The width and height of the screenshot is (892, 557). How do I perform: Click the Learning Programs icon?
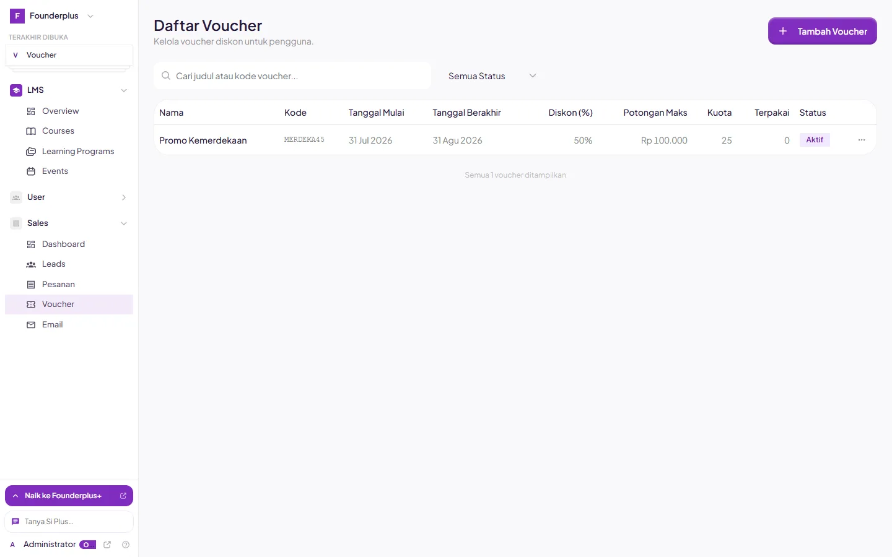31,152
